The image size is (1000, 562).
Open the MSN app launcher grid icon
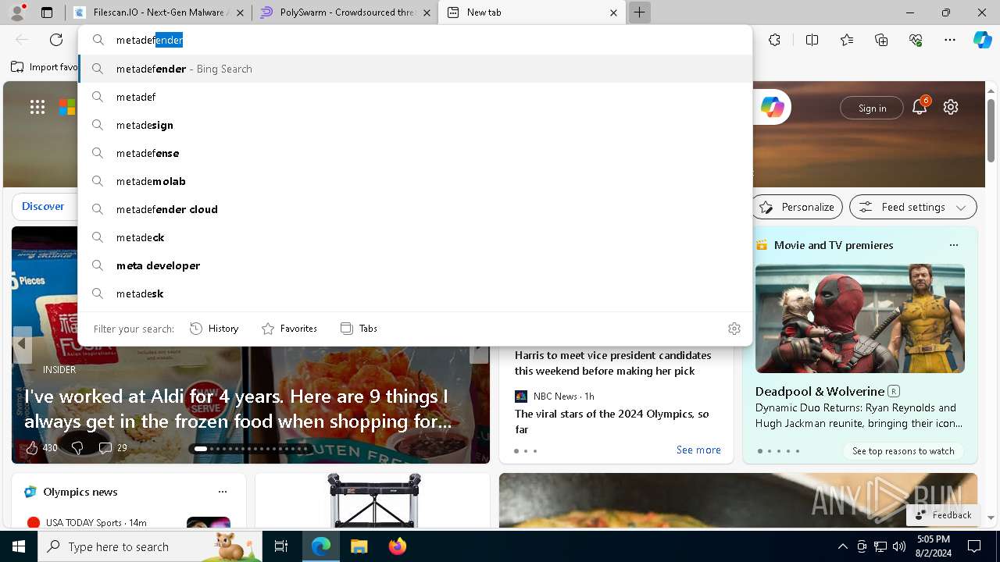37,107
